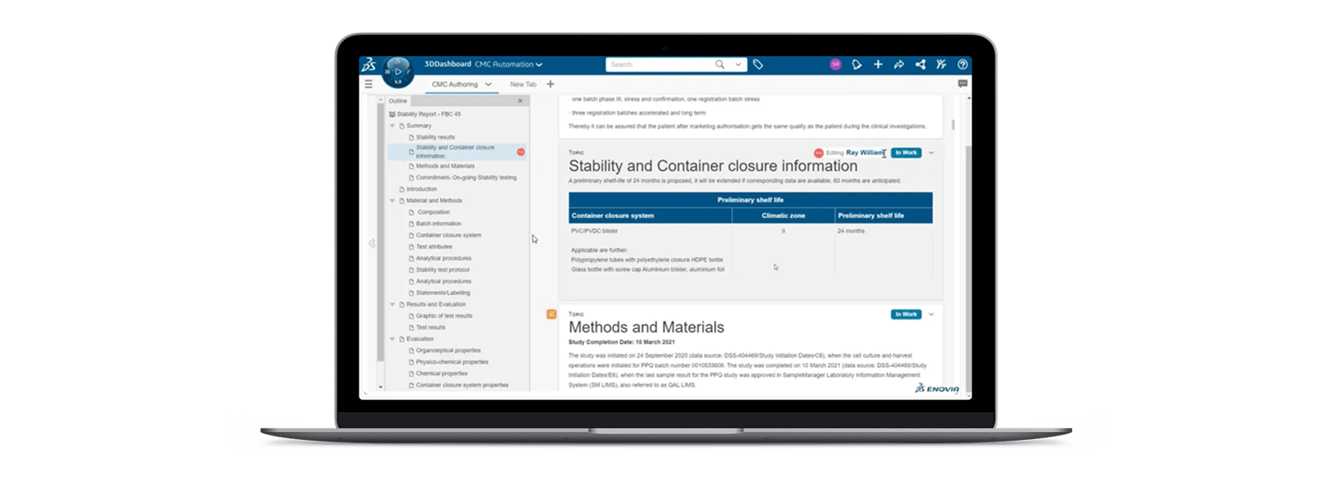Switch to the New Tab tab

523,84
